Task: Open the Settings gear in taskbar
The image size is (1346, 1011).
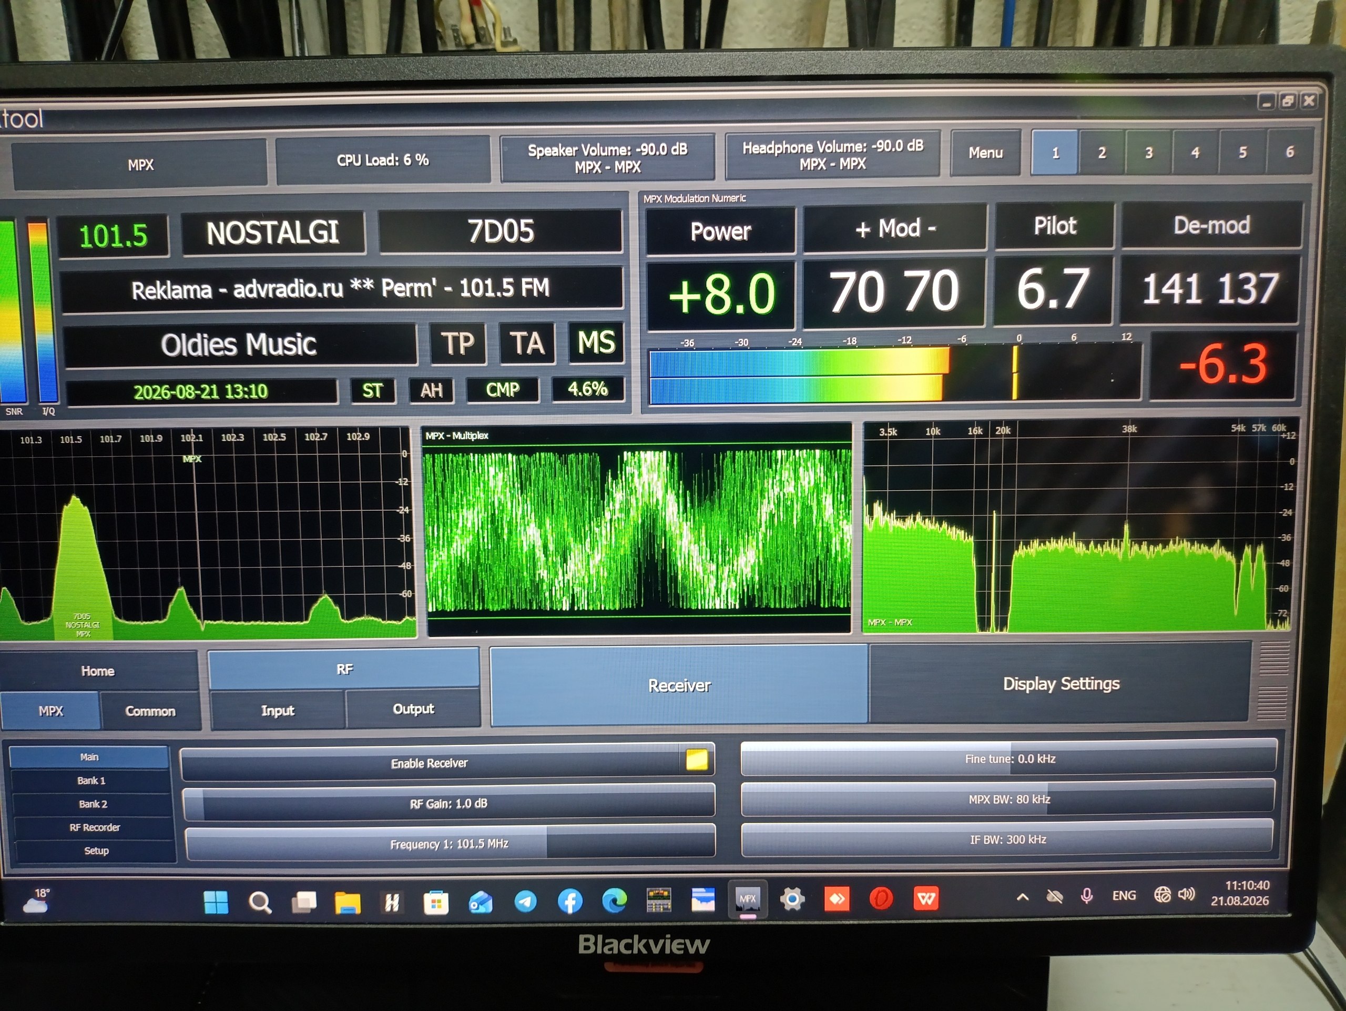Action: click(x=792, y=898)
